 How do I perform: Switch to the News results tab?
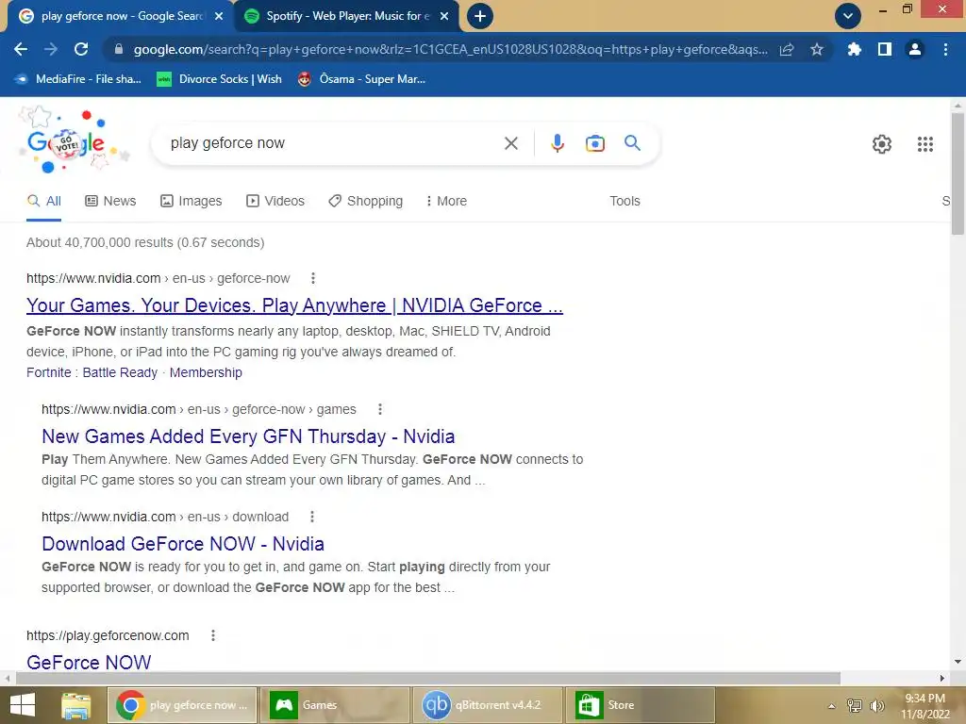110,202
